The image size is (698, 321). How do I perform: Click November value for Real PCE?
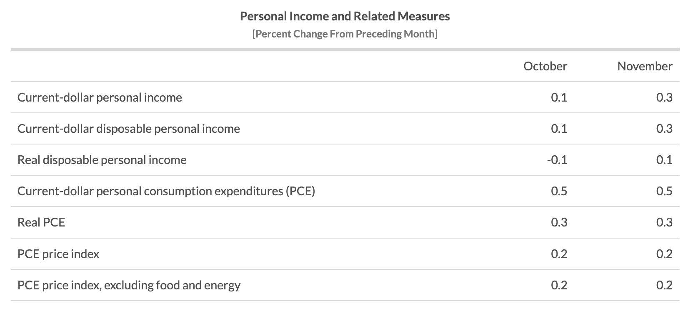(x=664, y=222)
